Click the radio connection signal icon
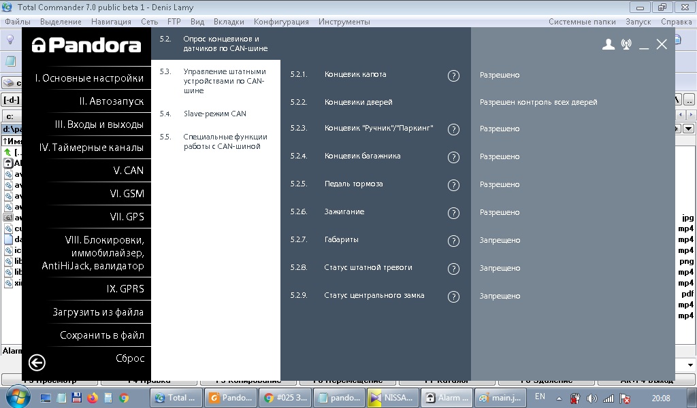The width and height of the screenshot is (697, 408). pyautogui.click(x=626, y=44)
